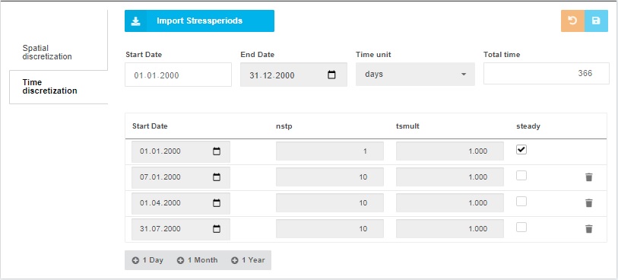Screen dimensions: 618x280
Task: Click Import Stressperiods button
Action: pos(199,21)
